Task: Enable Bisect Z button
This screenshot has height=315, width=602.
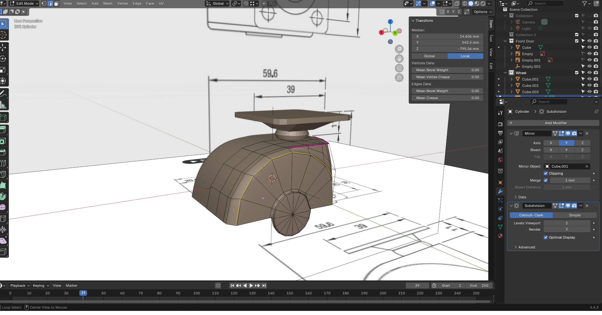Action: [582, 150]
